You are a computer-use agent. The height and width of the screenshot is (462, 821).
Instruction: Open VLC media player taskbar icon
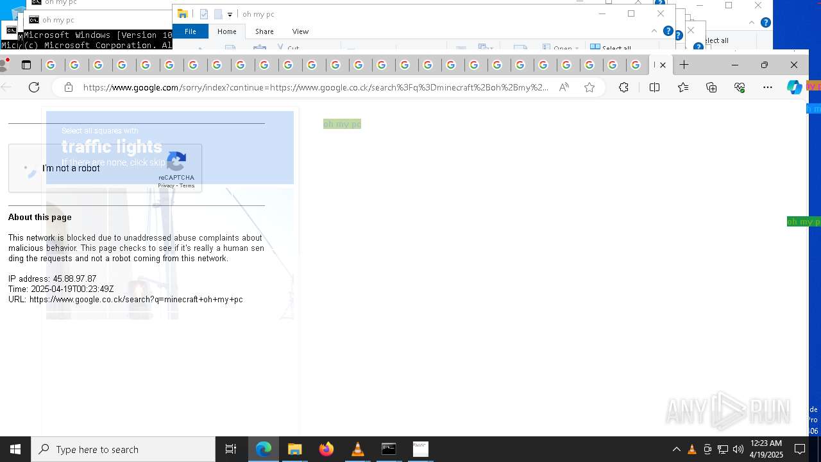(x=357, y=449)
